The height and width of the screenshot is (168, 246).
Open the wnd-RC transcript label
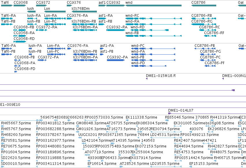point(132,16)
